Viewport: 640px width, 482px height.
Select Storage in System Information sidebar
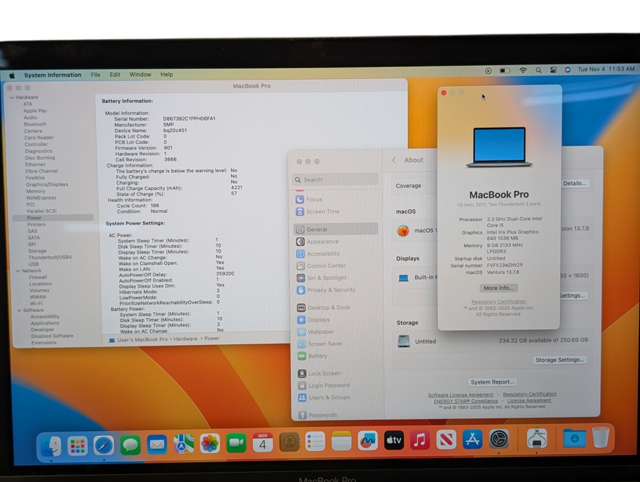pos(38,251)
